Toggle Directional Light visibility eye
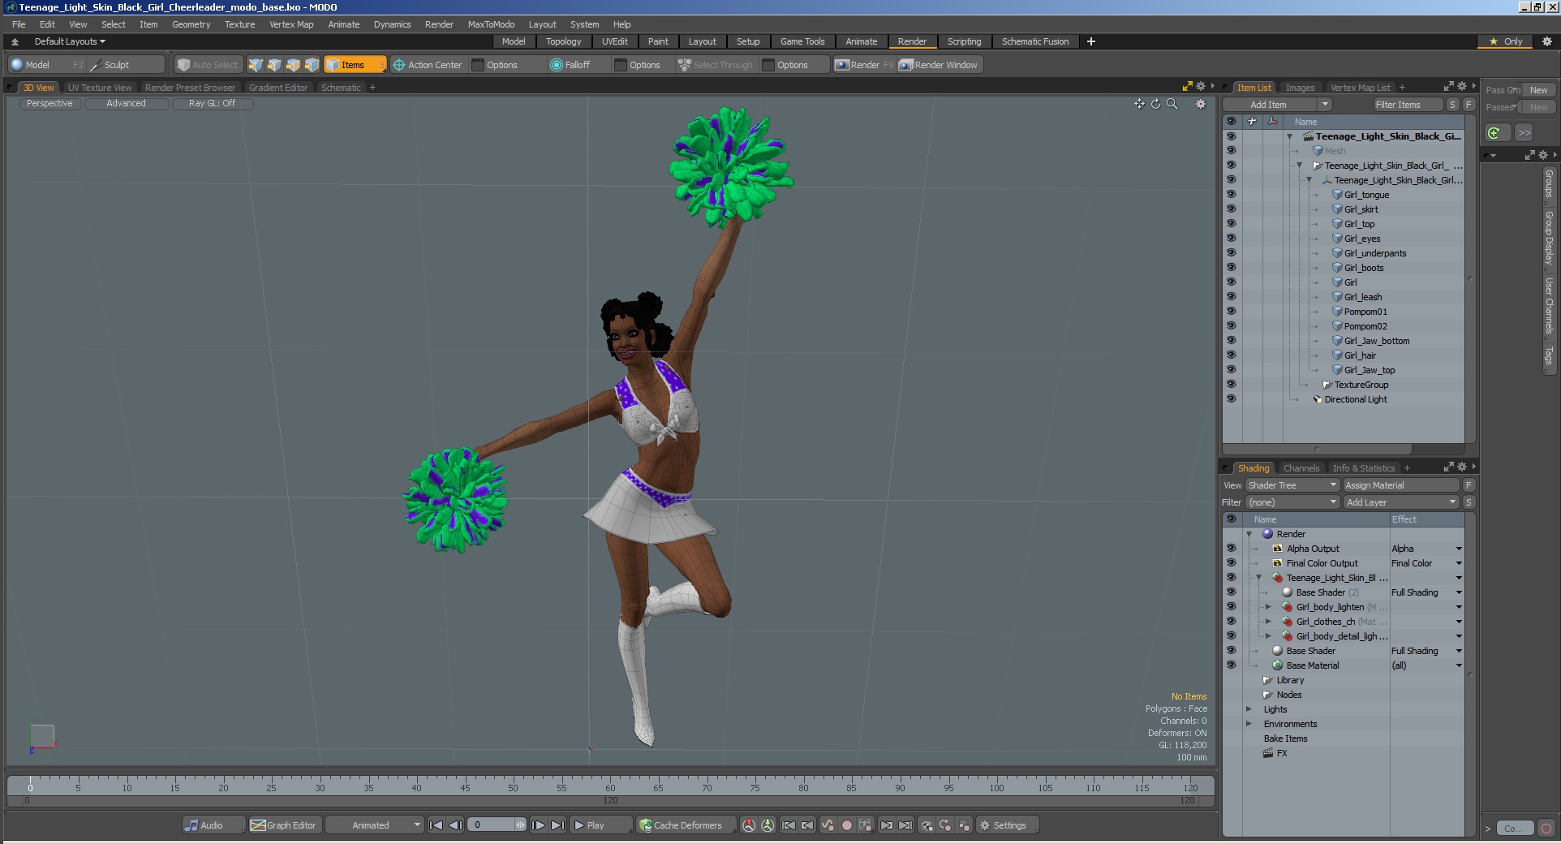Screen dimensions: 1561x844 [1231, 399]
